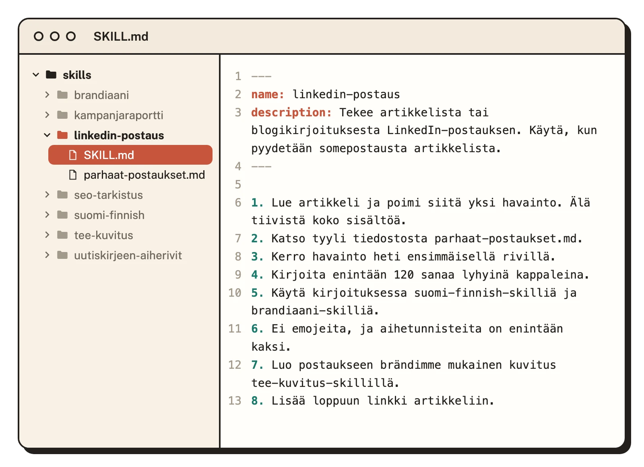Click the uutiskirjeen-aiherivit folder icon

tap(62, 255)
